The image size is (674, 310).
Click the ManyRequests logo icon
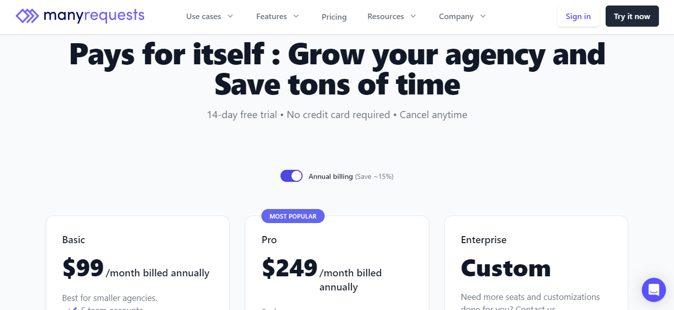tap(28, 16)
